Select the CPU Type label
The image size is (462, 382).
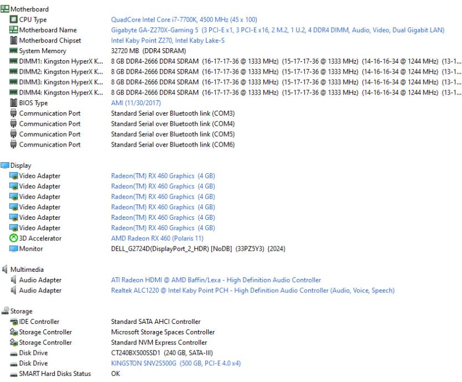tap(33, 20)
